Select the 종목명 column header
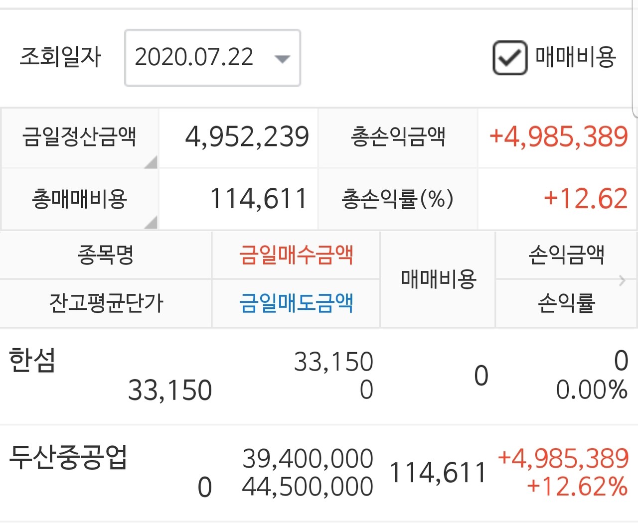 [106, 255]
